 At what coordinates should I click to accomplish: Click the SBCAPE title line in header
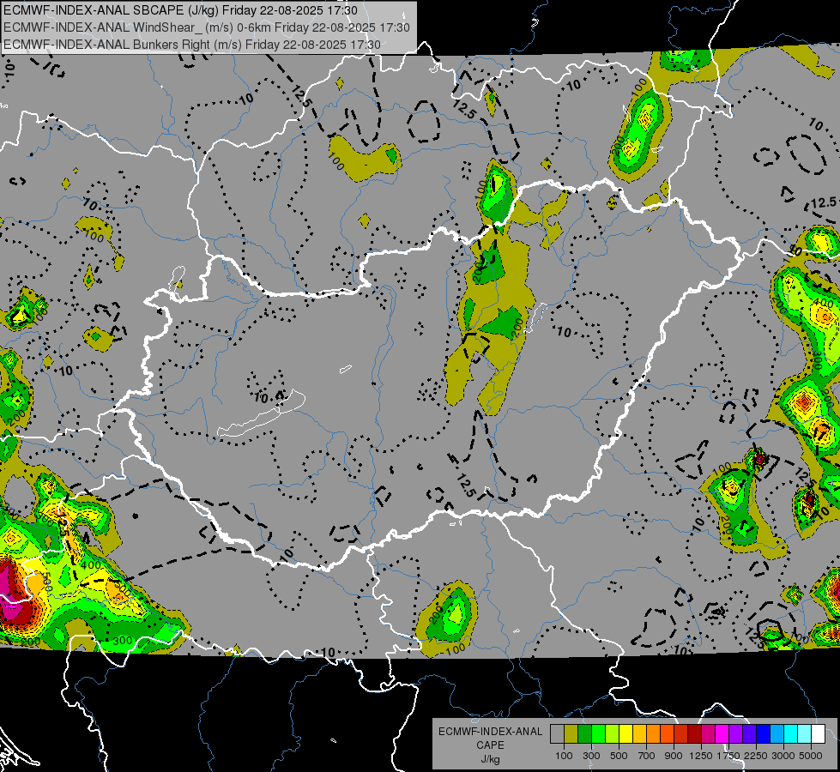point(180,10)
